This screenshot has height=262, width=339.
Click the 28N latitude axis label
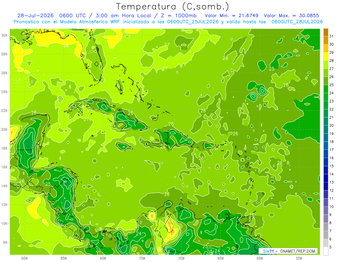click(5, 54)
